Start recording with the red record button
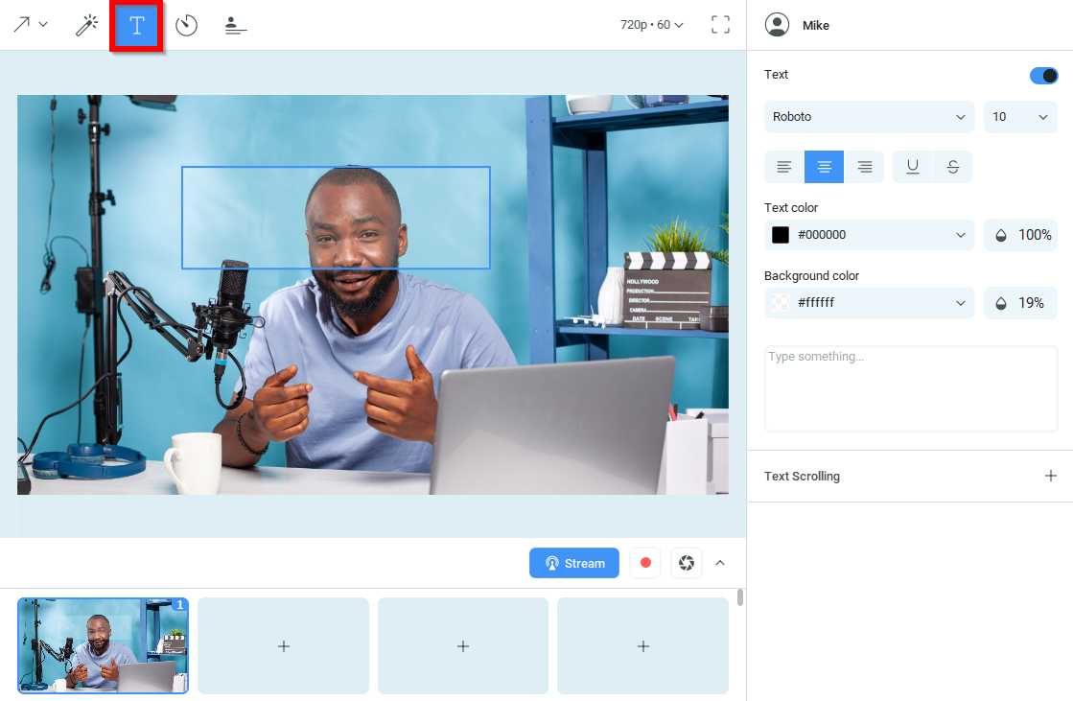This screenshot has height=701, width=1073. click(644, 563)
